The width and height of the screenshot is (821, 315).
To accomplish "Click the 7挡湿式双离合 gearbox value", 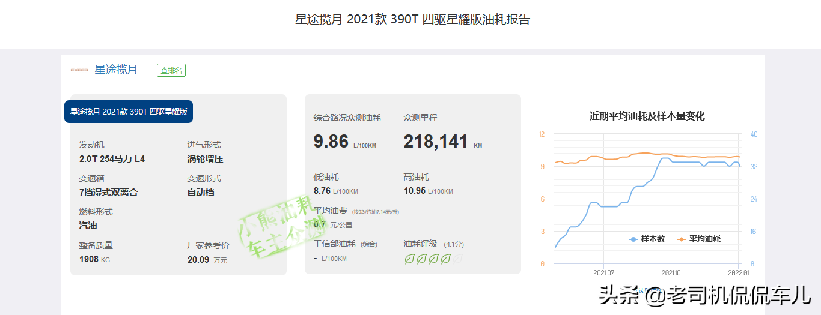I will [108, 193].
